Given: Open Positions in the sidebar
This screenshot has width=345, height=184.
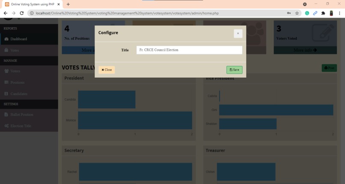Looking at the screenshot, I should tap(29, 83).
